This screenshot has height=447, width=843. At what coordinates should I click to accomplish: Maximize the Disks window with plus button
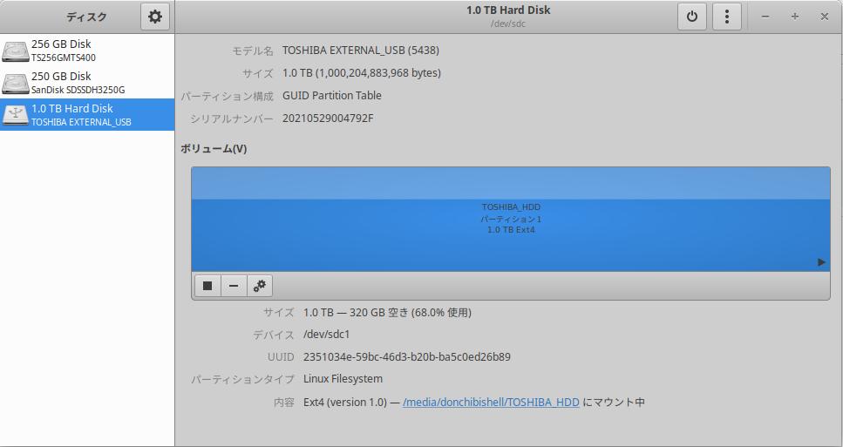point(794,17)
